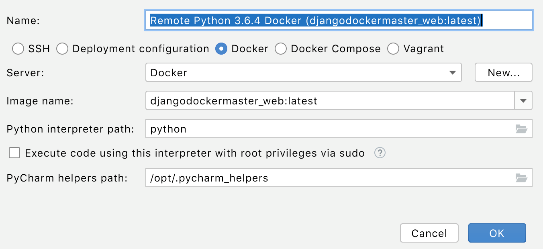Click the 'Image name:' label
Image resolution: width=543 pixels, height=249 pixels.
point(40,101)
